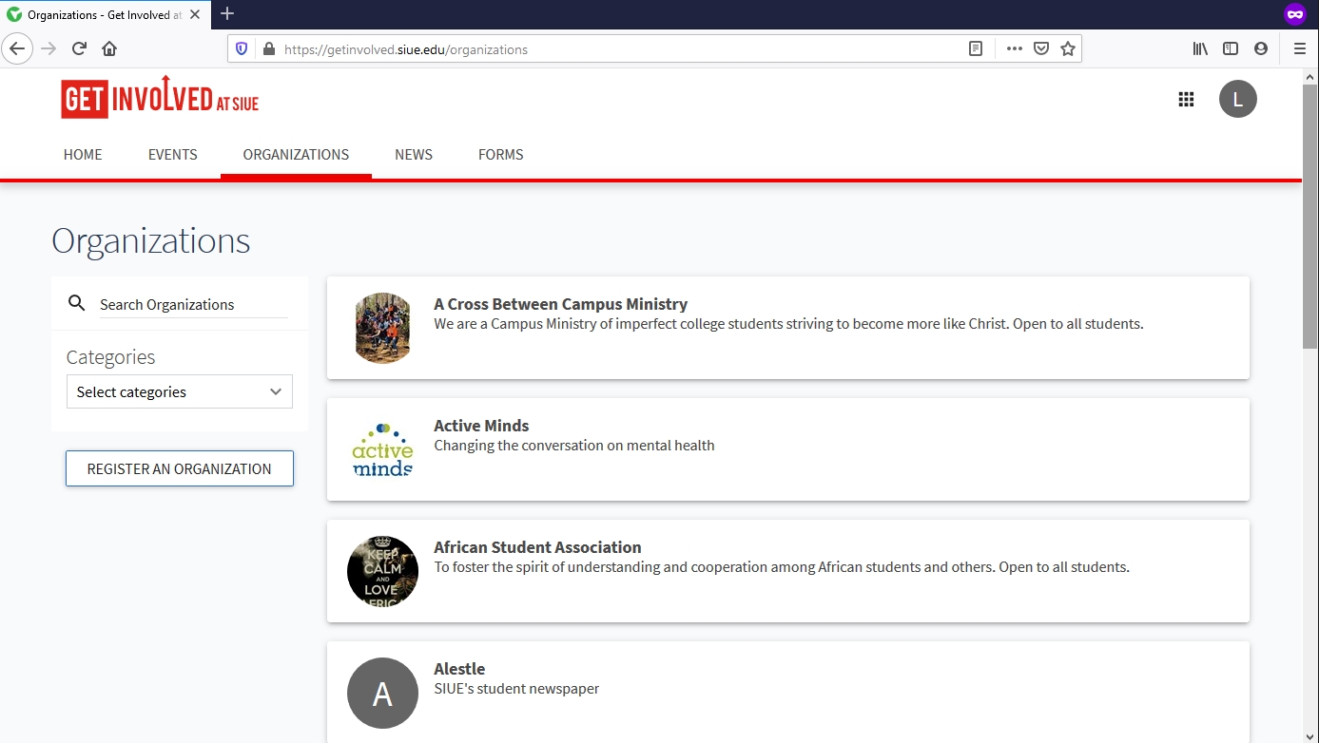Open the Firefox hamburger menu

pos(1299,49)
